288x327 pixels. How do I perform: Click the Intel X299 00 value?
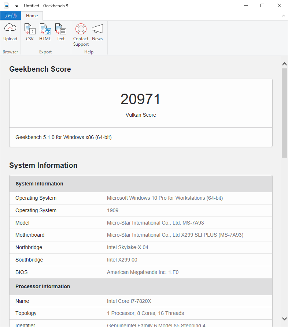coord(122,260)
